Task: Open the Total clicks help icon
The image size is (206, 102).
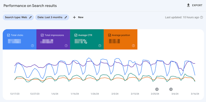Action: (32, 46)
